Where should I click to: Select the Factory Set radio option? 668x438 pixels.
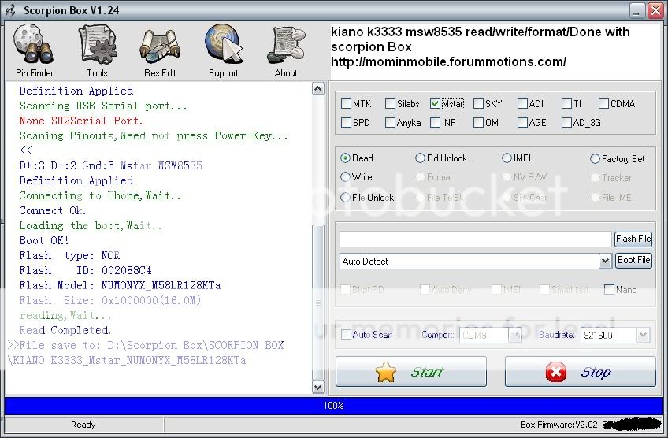(595, 159)
